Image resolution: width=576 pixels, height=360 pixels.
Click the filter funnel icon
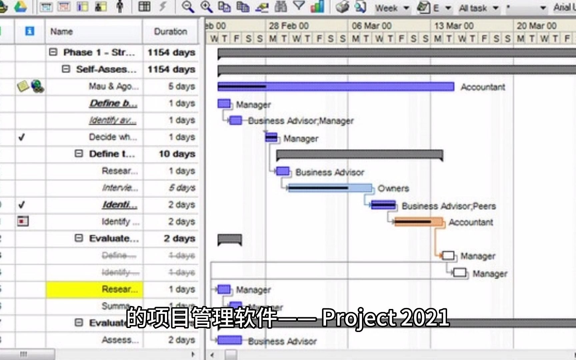(299, 6)
